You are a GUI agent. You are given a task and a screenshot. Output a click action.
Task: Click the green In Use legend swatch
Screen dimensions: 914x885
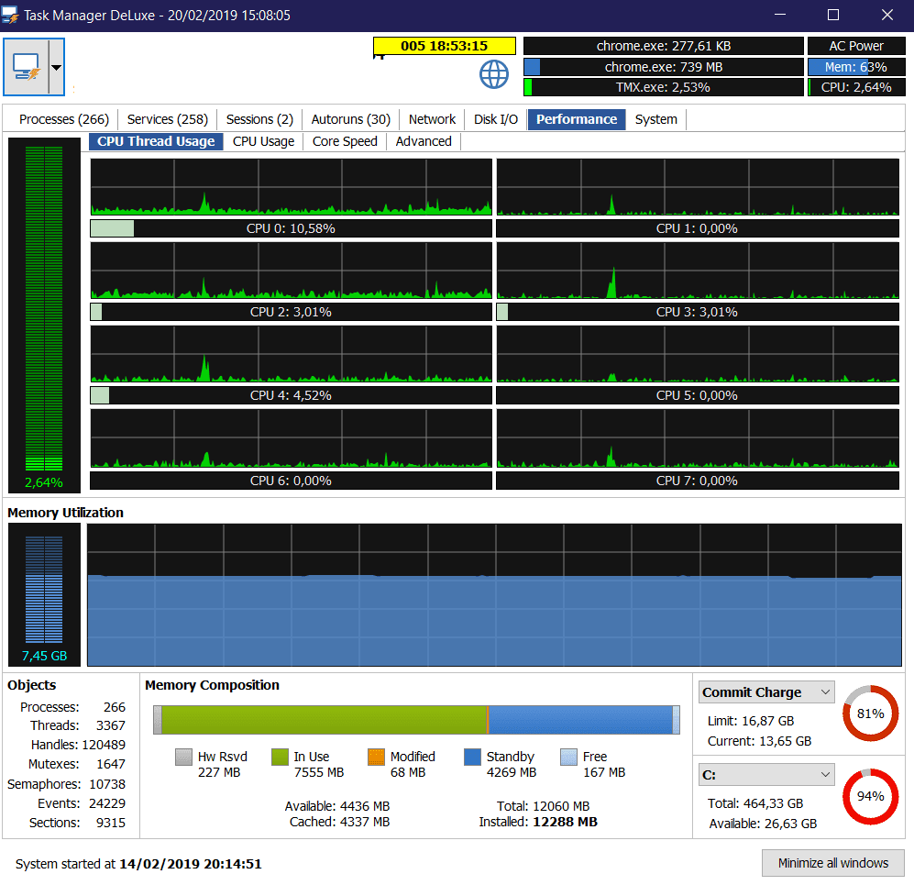(x=280, y=757)
